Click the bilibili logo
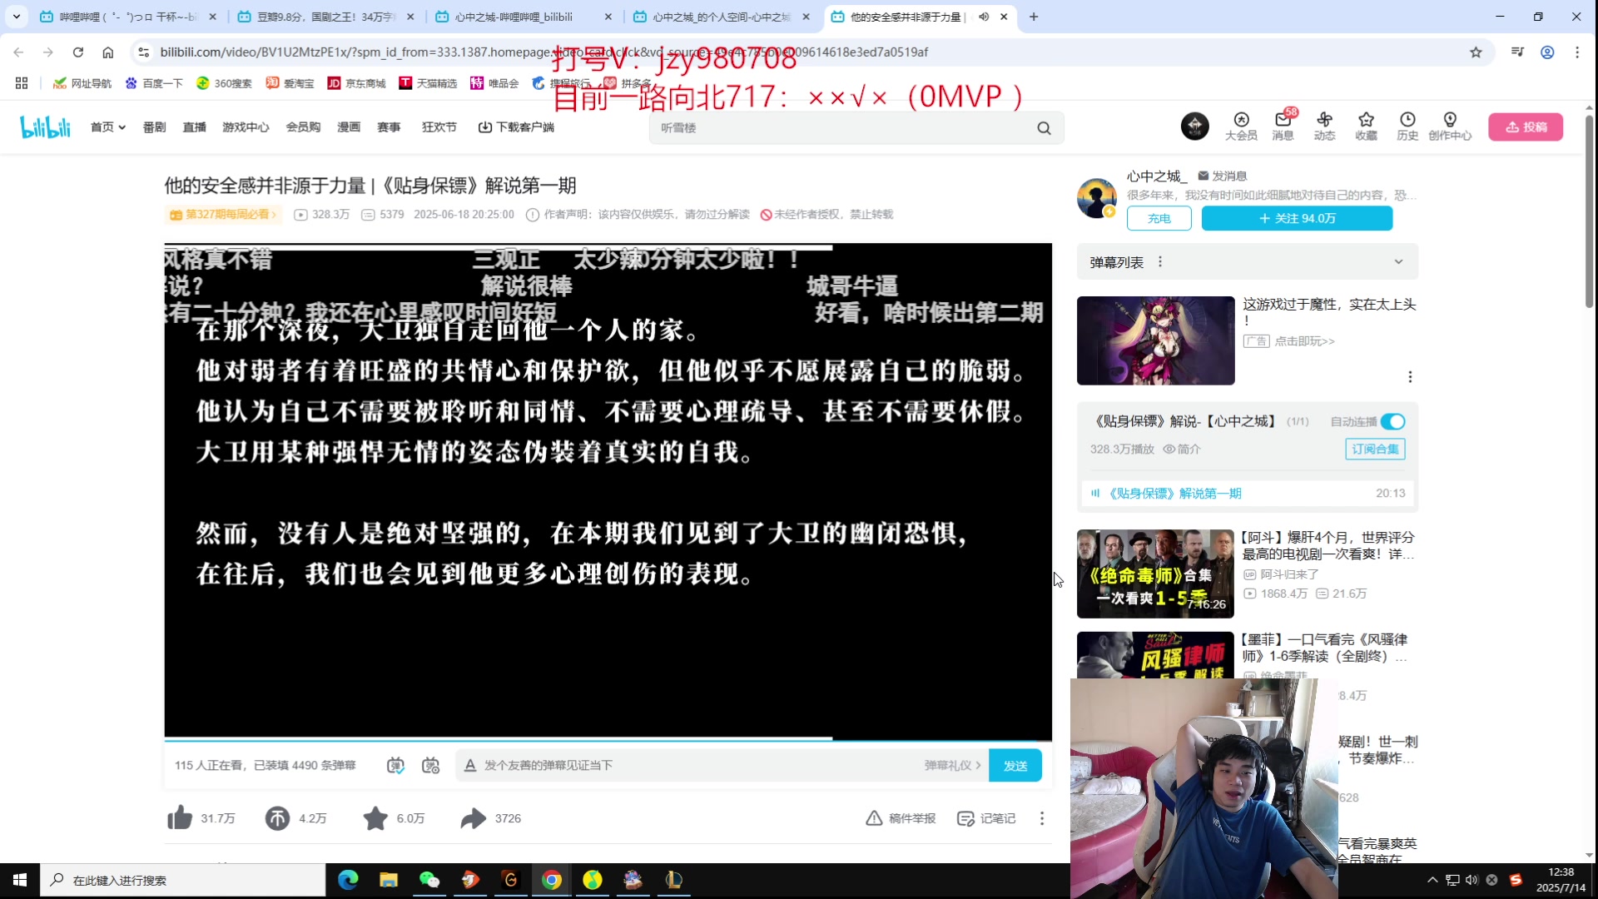This screenshot has width=1598, height=899. click(45, 127)
